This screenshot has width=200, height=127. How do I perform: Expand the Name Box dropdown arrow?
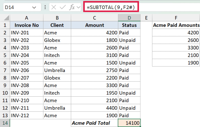point(34,8)
